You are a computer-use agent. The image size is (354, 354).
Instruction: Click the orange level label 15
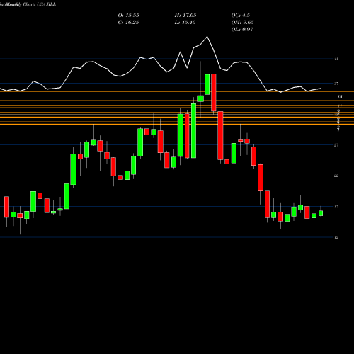click(340, 97)
